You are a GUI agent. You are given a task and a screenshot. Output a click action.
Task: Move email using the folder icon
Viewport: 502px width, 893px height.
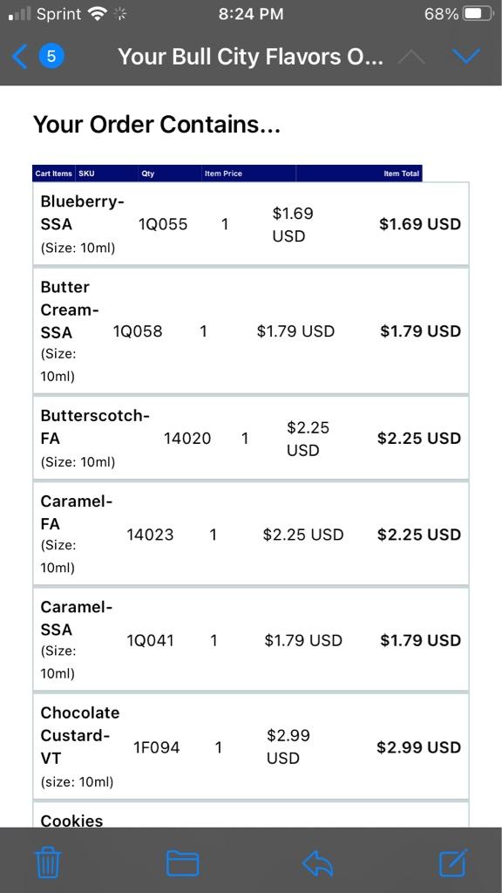click(x=183, y=862)
